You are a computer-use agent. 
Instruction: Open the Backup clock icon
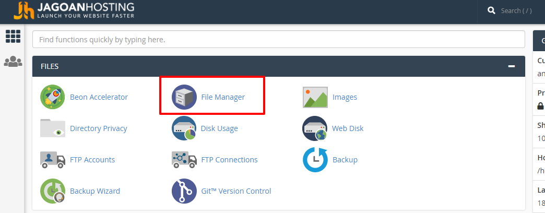[x=315, y=160]
